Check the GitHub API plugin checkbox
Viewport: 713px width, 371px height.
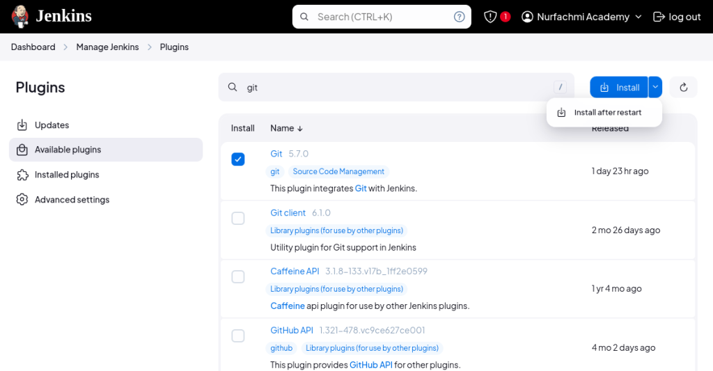click(x=238, y=336)
